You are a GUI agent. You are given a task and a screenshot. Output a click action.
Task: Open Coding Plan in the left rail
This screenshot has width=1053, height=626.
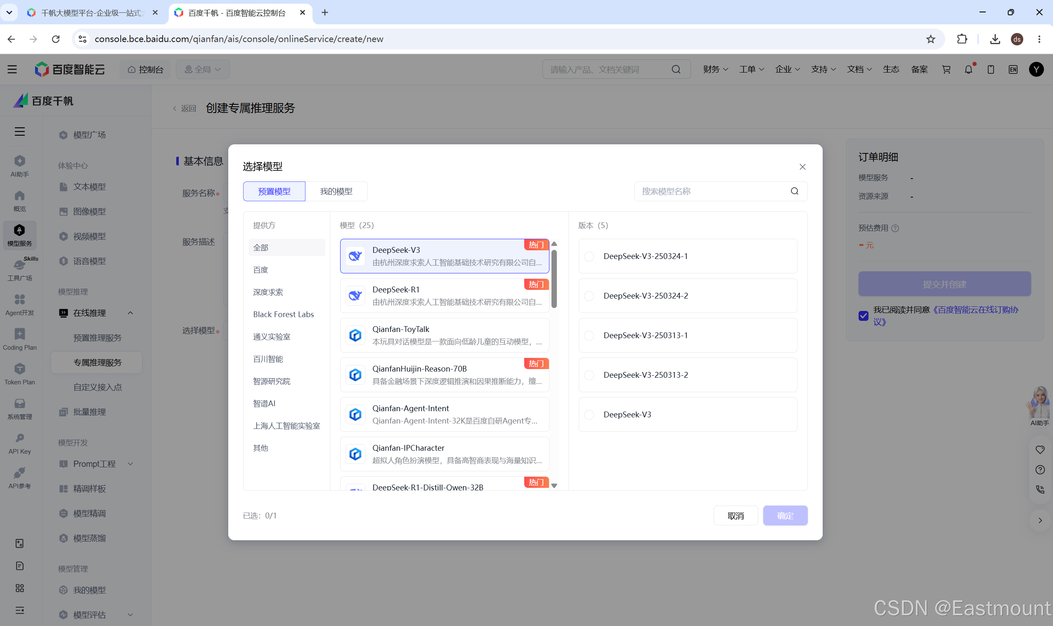click(x=19, y=339)
